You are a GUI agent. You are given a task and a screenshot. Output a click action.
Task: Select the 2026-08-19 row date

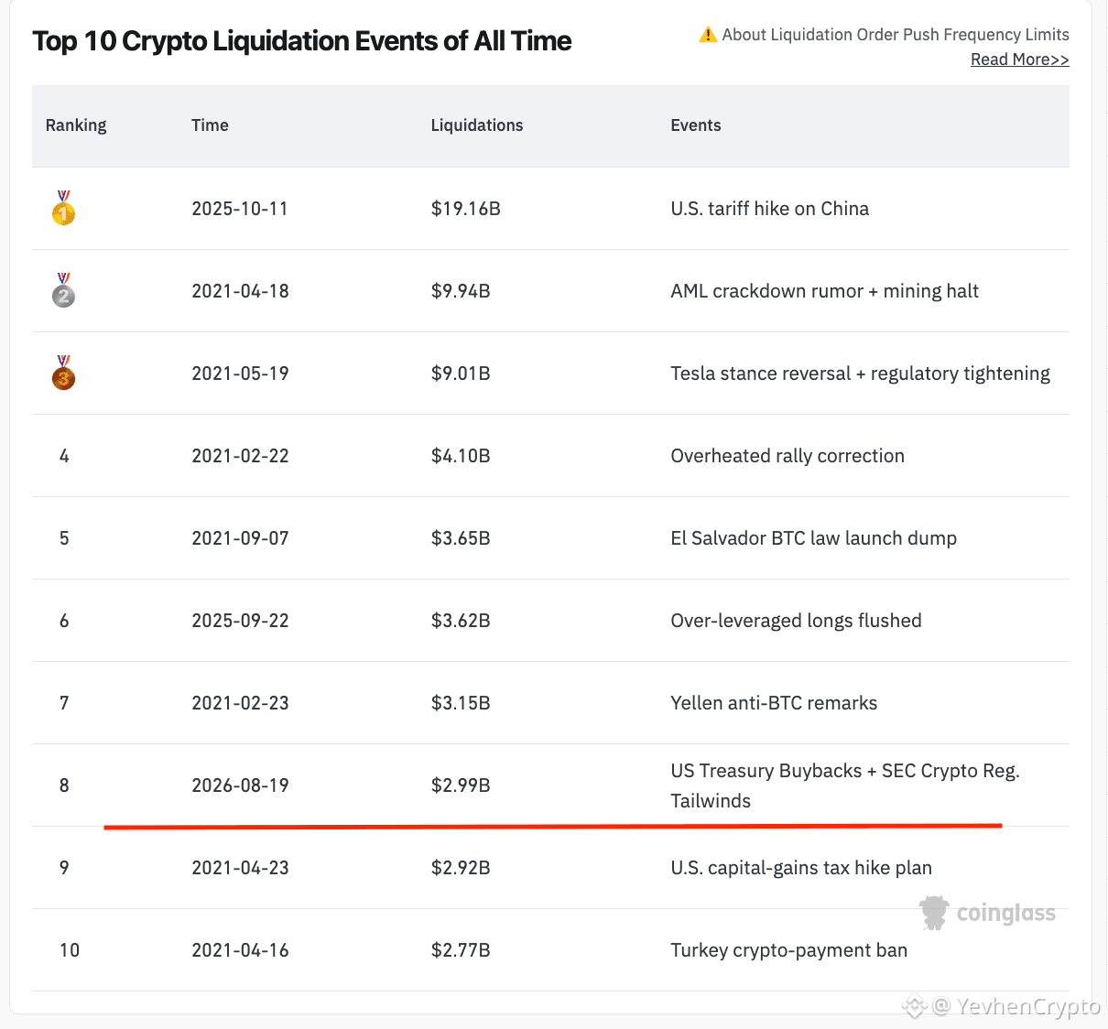240,785
